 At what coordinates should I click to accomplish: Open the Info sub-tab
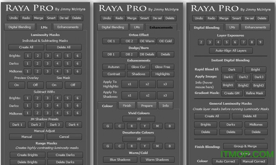pos(166,106)
